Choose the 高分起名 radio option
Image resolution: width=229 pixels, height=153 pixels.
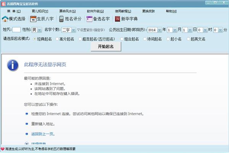tap(57, 38)
